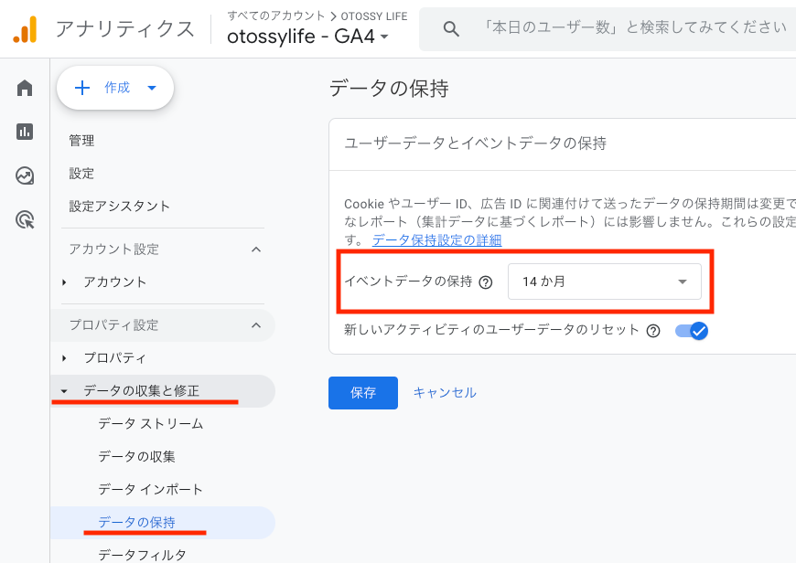The image size is (796, 563).
Task: Expand the プロパティ tree item
Action: 64,357
